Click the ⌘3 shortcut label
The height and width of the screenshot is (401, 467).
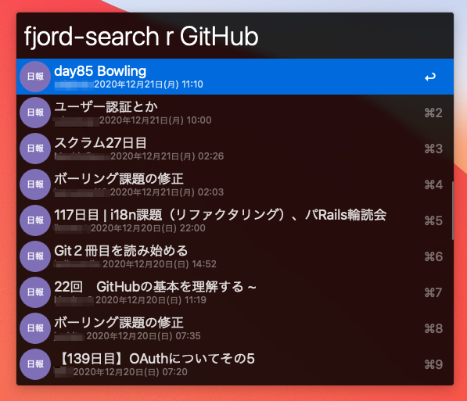(433, 149)
